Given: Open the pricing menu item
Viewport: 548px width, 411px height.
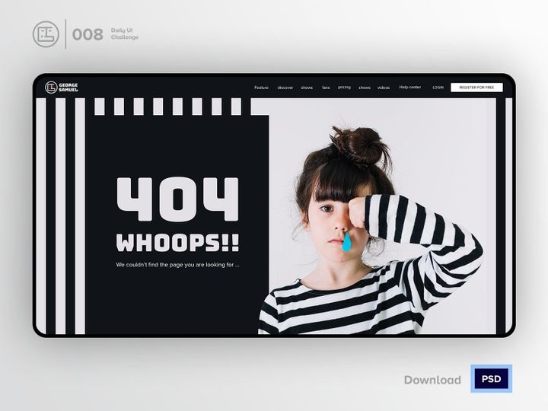Looking at the screenshot, I should (344, 87).
